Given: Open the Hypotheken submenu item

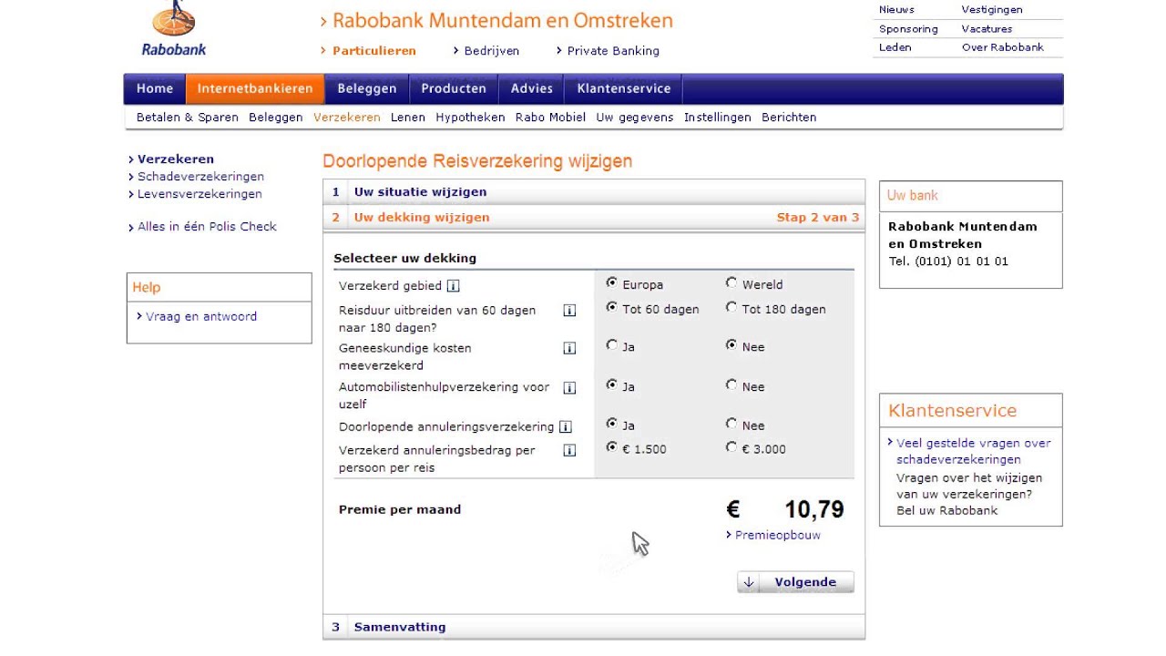Looking at the screenshot, I should click(x=470, y=118).
